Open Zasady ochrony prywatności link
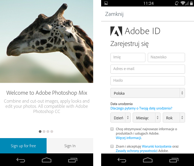 coord(137,151)
